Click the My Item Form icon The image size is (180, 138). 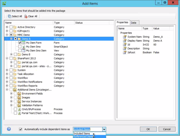click(24, 43)
